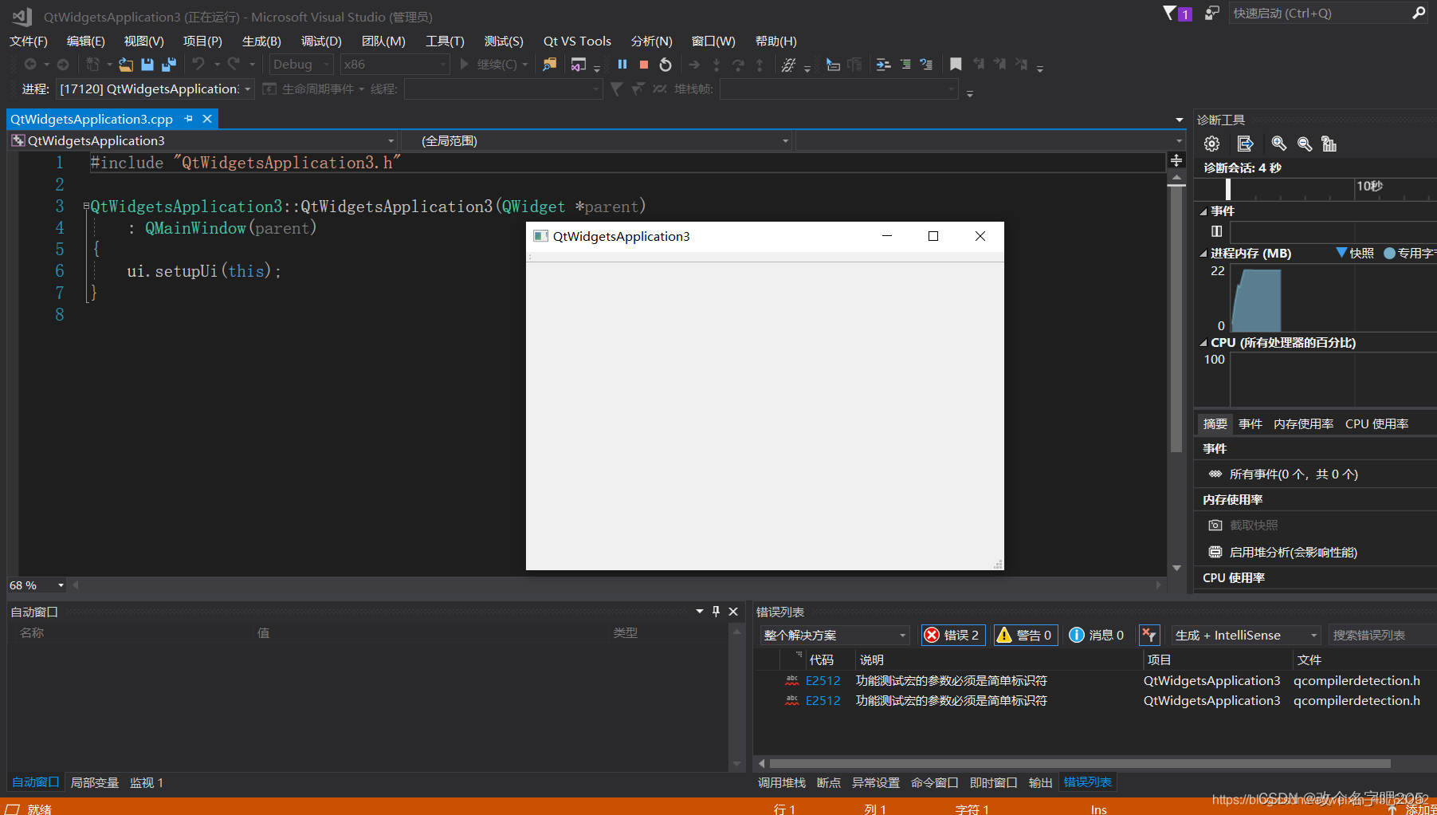Toggle the bookmark icon in toolbar

956,65
